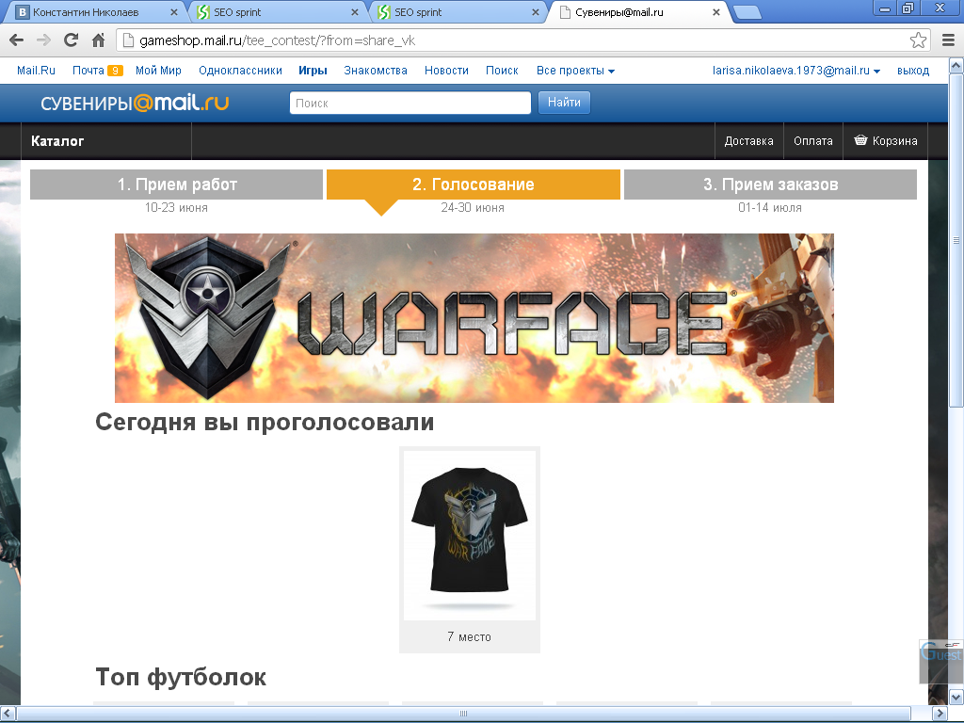Open the Игры section

coord(313,71)
